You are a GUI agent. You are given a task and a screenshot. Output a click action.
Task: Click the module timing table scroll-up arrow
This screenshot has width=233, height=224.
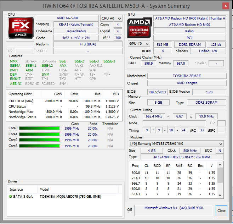[220, 165]
